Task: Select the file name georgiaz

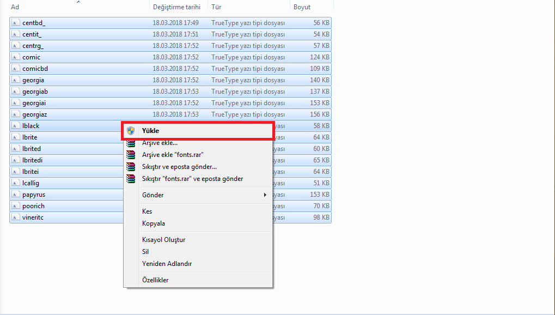Action: click(35, 115)
